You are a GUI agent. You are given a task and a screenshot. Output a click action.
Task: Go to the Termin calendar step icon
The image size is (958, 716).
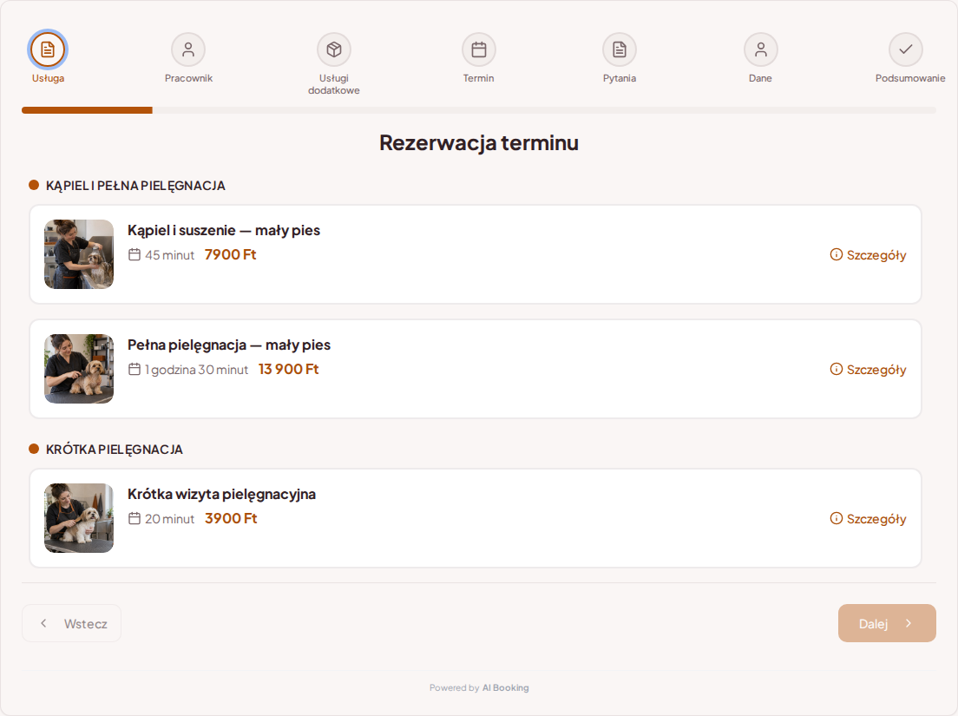[478, 49]
